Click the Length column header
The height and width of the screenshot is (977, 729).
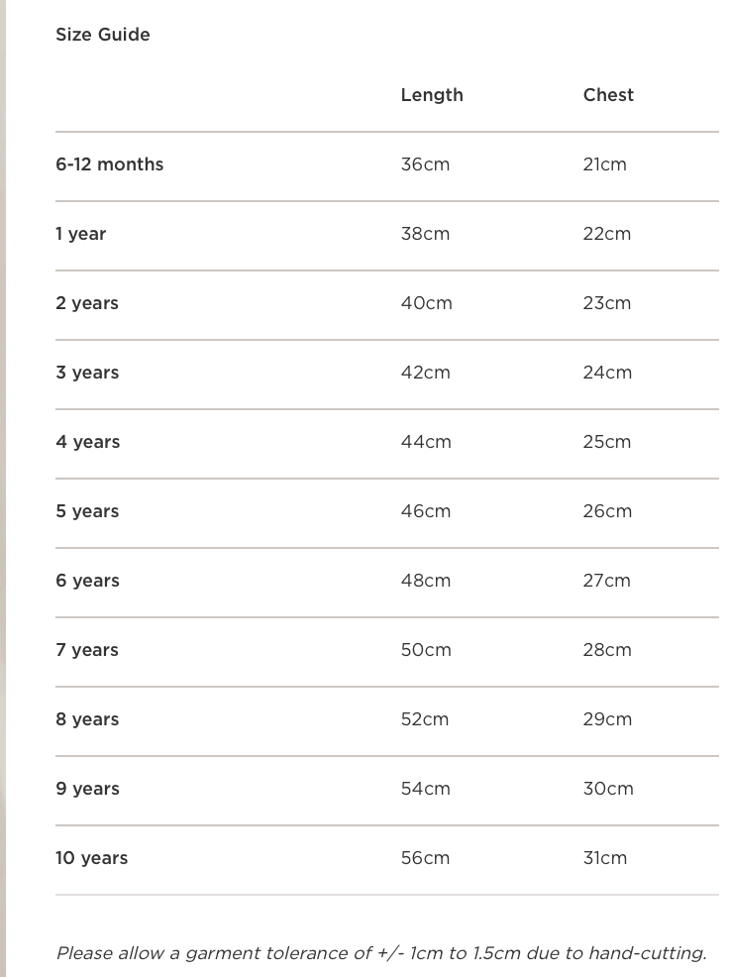[432, 95]
